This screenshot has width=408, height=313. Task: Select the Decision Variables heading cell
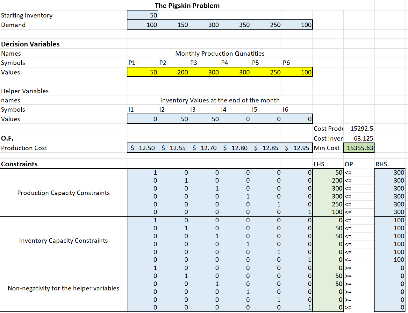tap(30, 44)
